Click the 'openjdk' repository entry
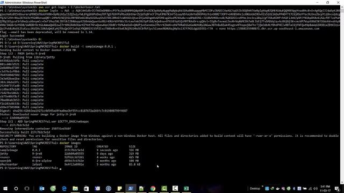Image resolution: width=344 pixels, height=193 pixels. tap(6, 161)
